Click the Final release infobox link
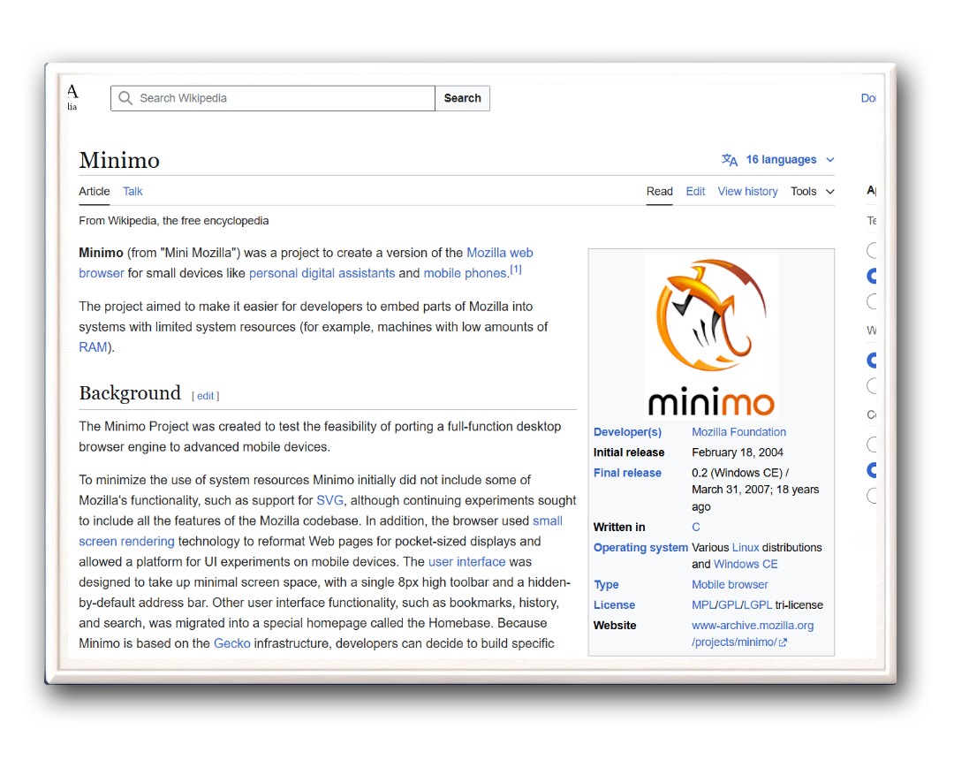 point(627,473)
